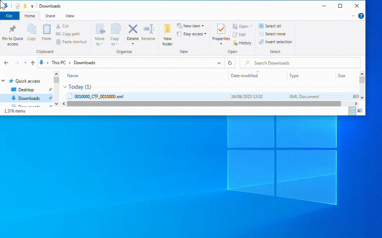Select Quick access in the navigation pane

click(x=27, y=81)
